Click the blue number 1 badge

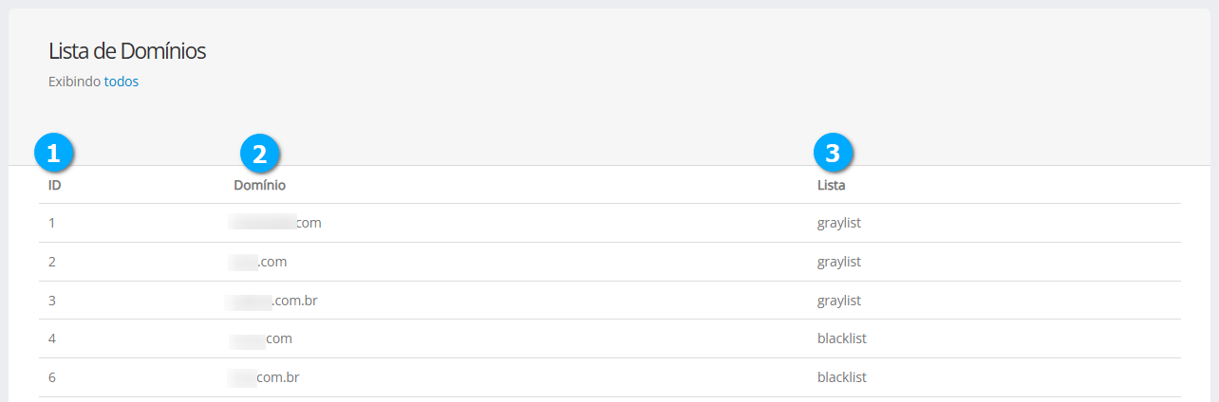point(54,152)
